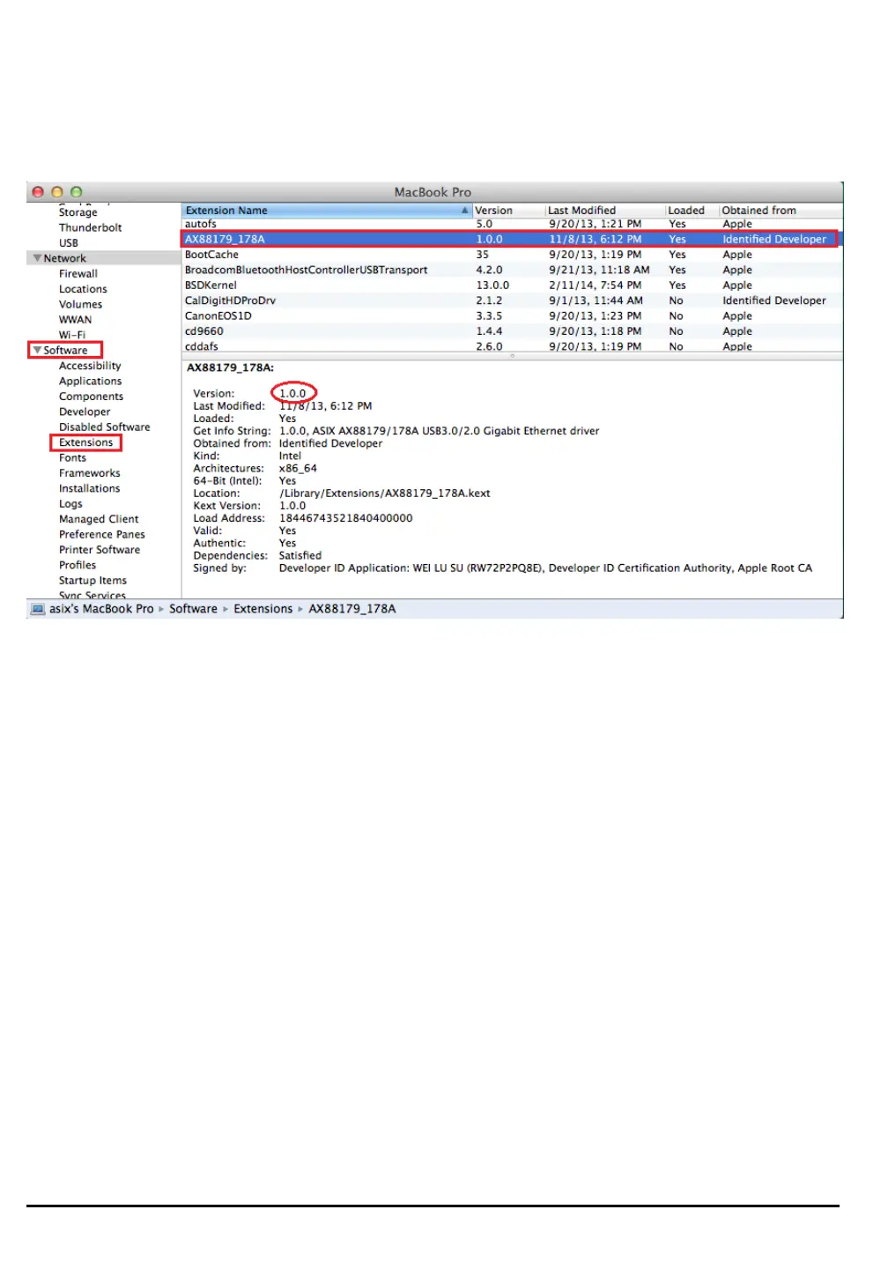
Task: Close the MacBook Pro window with red button
Action: point(38,192)
